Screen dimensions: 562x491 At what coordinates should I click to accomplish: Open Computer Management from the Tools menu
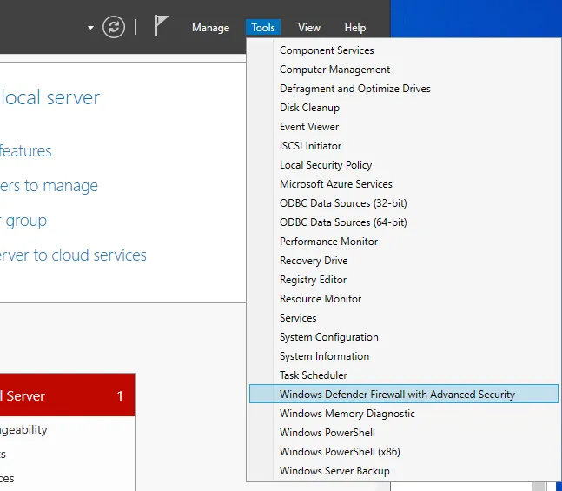(334, 70)
